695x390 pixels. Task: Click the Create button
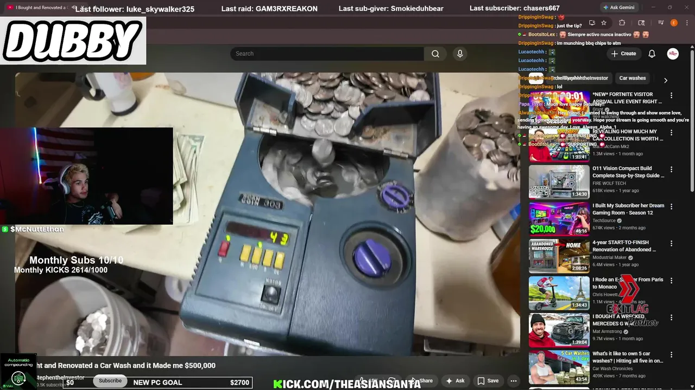pyautogui.click(x=623, y=54)
